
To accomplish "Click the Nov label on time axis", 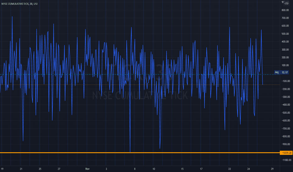I will click(87, 169).
